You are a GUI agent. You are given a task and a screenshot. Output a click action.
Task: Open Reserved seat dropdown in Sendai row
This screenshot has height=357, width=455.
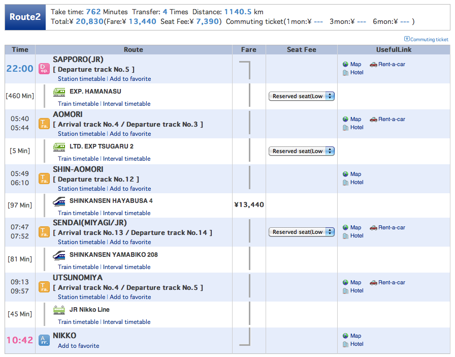tap(302, 232)
